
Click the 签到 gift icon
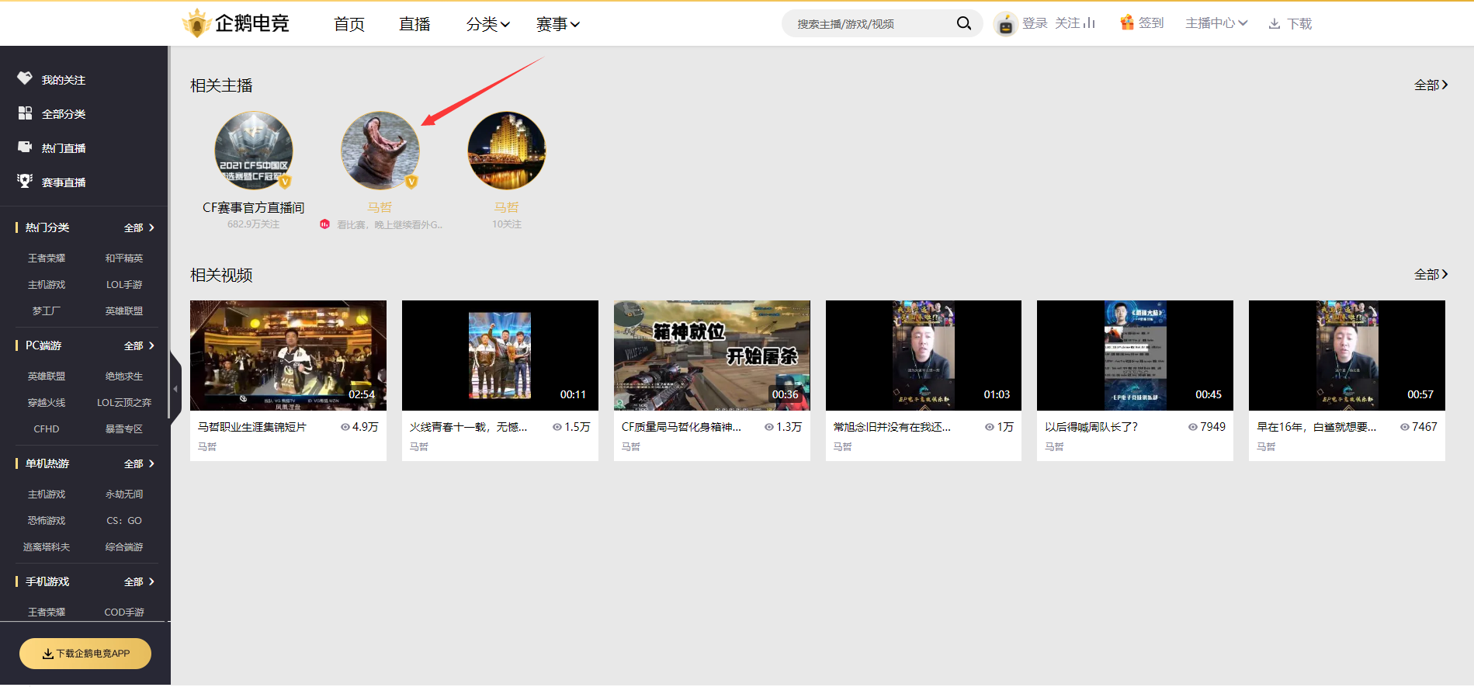pos(1127,23)
